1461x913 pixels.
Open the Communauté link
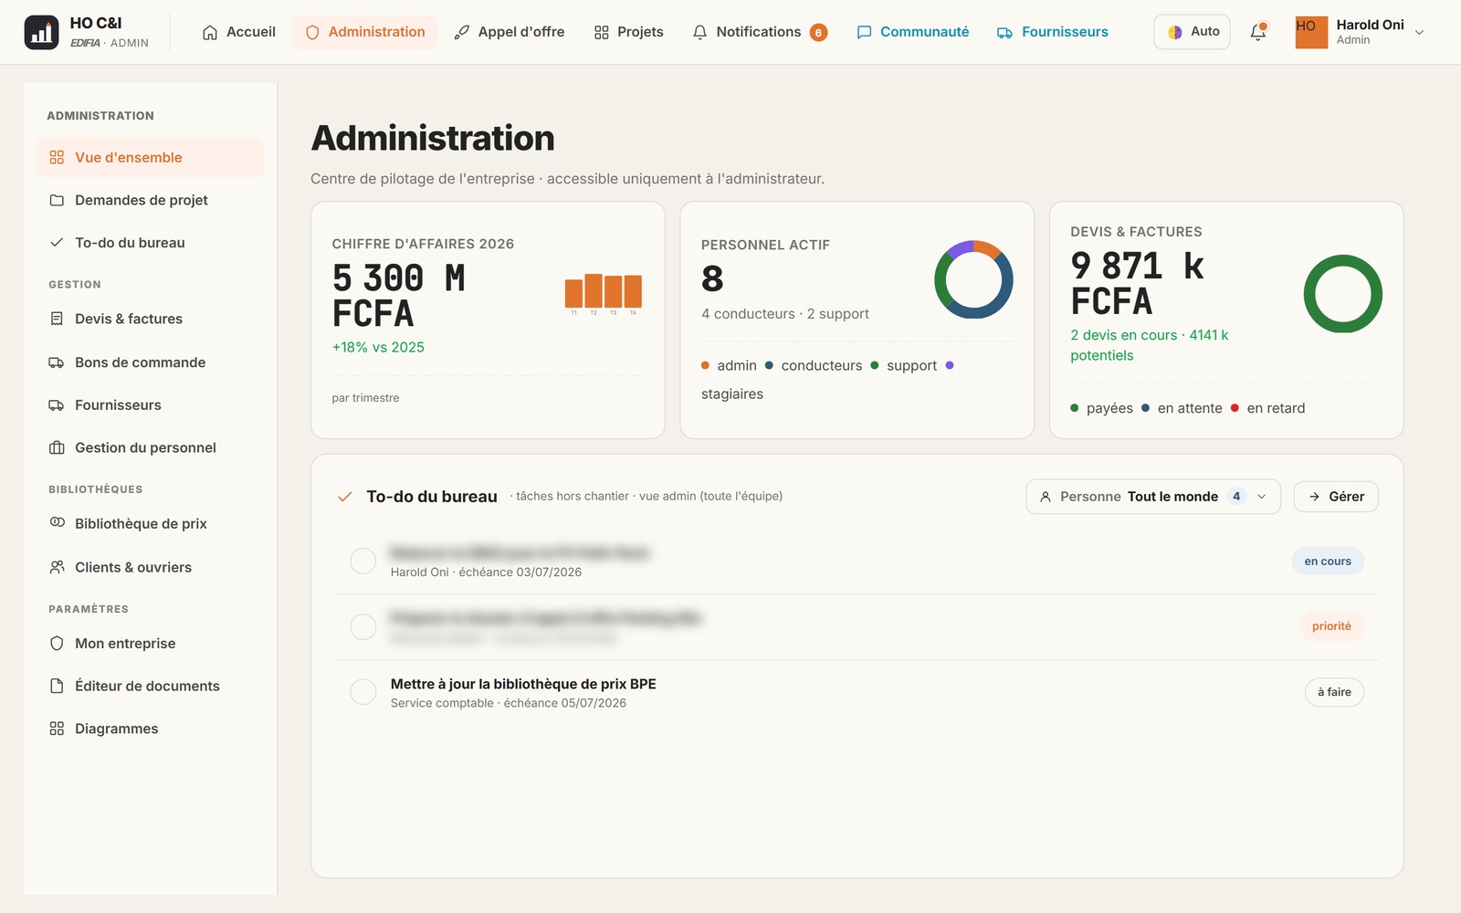click(x=913, y=32)
